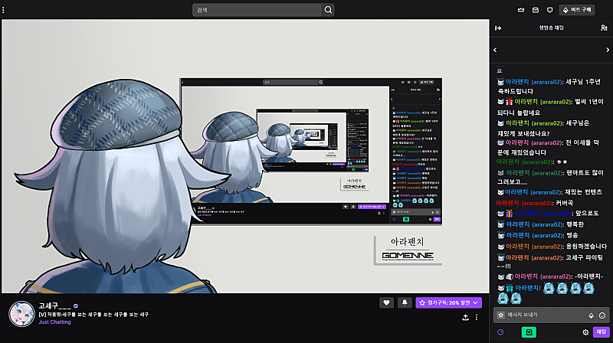This screenshot has width=613, height=343.
Task: Click the purple 채팅 send button
Action: 601,332
